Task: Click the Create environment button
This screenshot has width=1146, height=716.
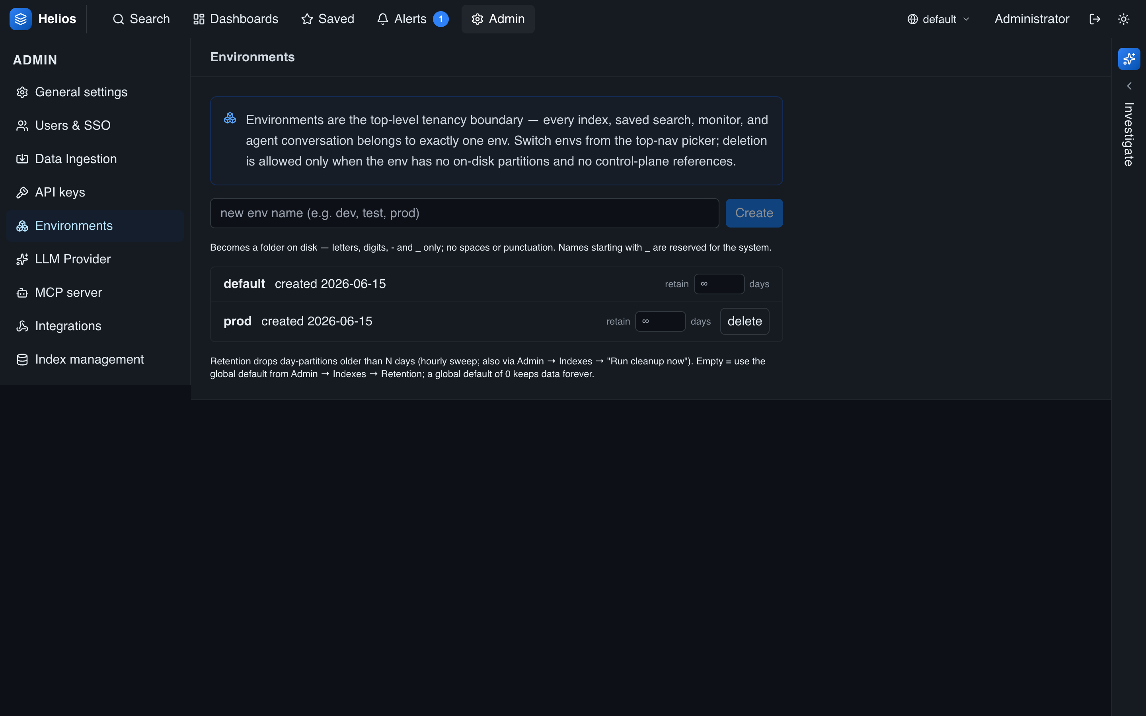Action: click(x=754, y=213)
